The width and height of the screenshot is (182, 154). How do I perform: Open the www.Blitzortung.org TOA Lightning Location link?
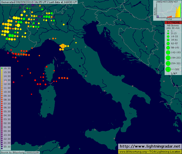point(150,152)
